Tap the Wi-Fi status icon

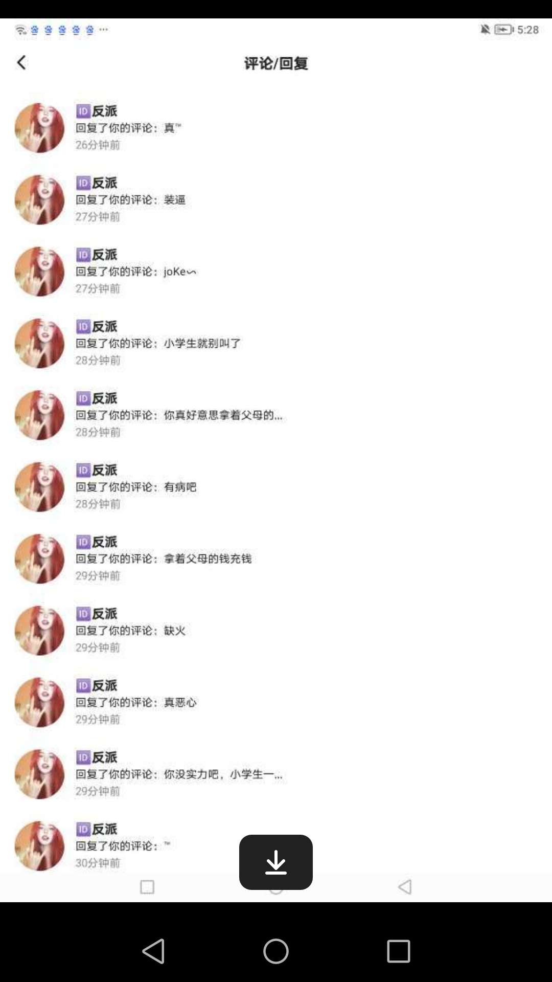click(20, 30)
